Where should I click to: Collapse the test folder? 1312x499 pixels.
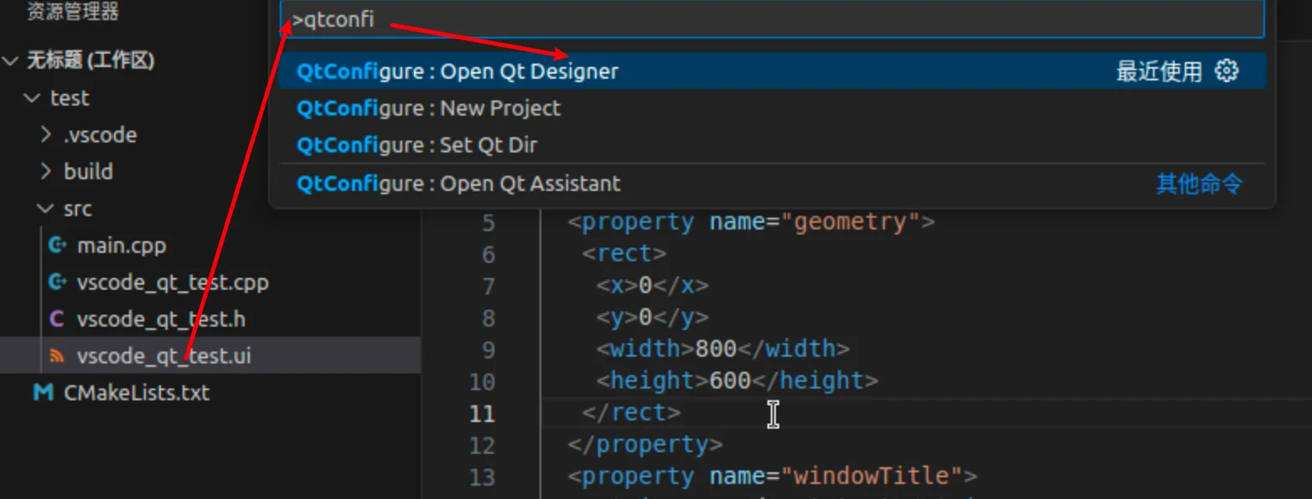click(x=33, y=98)
